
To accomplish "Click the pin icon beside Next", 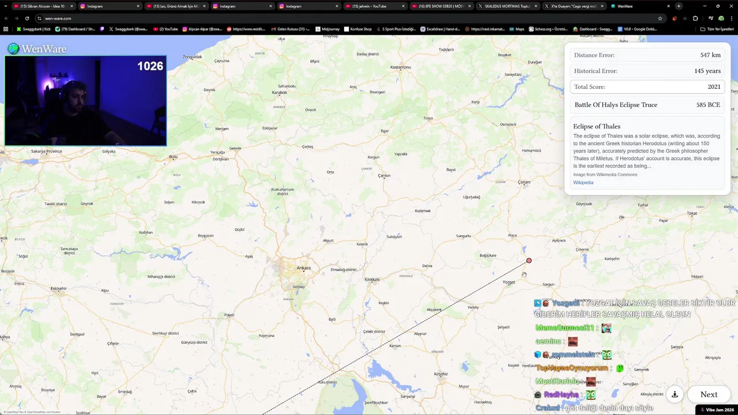I will (x=675, y=395).
